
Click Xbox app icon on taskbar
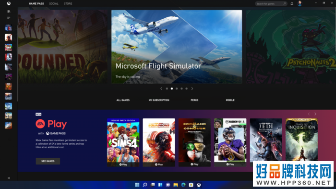point(199,185)
